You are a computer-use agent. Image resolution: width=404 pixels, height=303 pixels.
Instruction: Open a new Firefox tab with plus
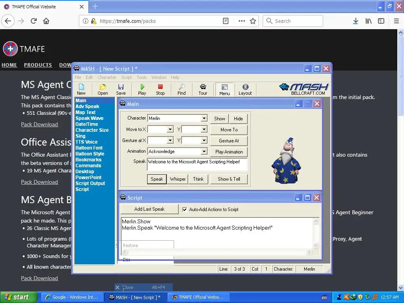(95, 6)
